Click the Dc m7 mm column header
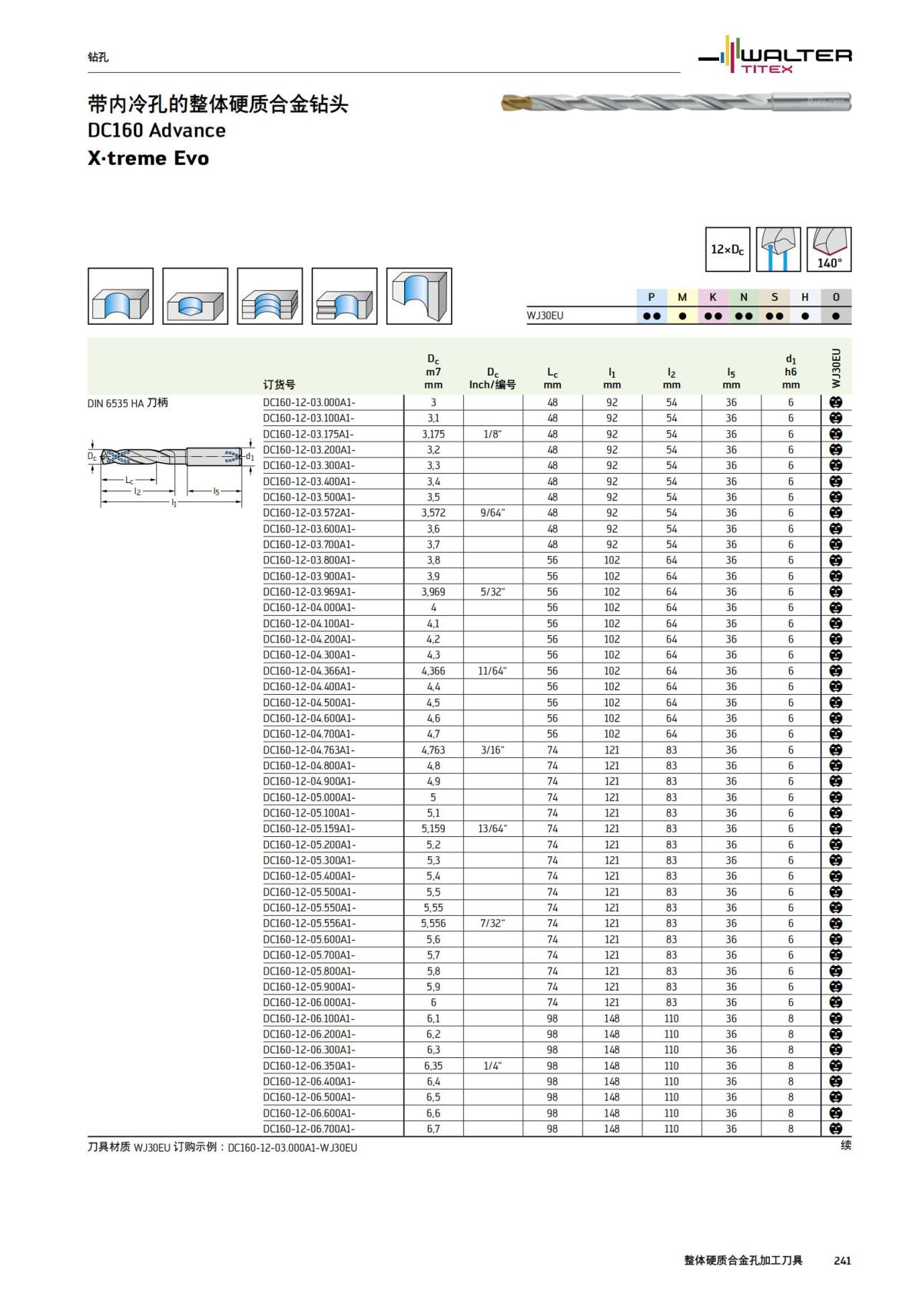This screenshot has height=1303, width=922. (x=433, y=372)
